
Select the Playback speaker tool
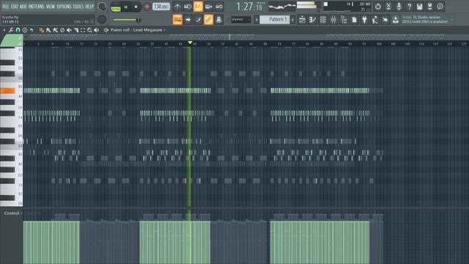[x=96, y=30]
